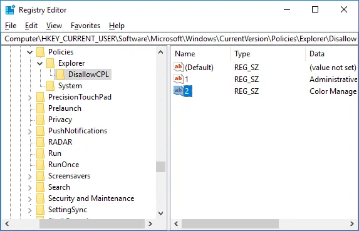Click the Registry Editor app icon in title bar
This screenshot has height=231, width=359.
(x=10, y=10)
